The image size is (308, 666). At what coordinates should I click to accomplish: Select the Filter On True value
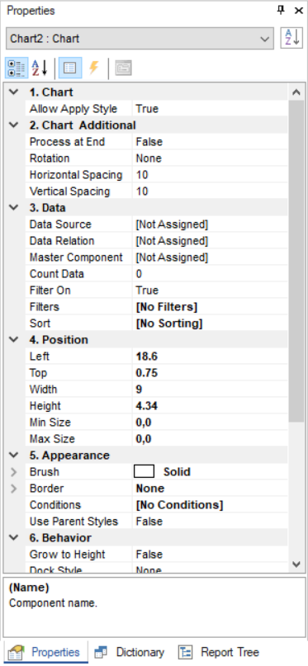click(x=210, y=290)
